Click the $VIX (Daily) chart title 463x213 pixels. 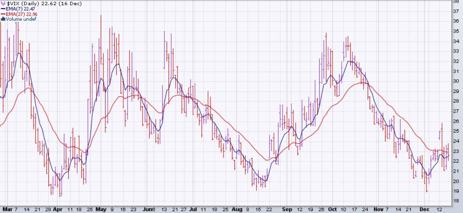44,4
